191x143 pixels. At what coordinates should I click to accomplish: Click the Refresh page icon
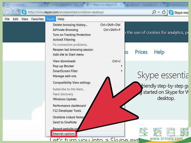point(164,12)
